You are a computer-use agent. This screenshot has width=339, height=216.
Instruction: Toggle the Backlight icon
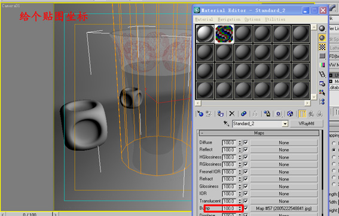(x=322, y=38)
